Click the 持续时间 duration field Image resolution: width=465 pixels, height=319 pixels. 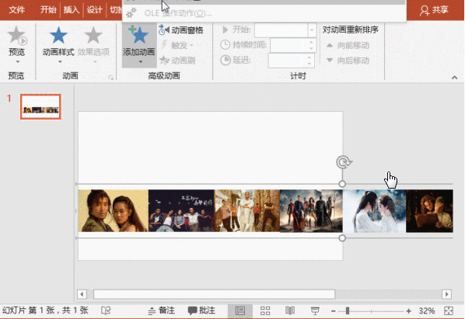click(x=289, y=45)
